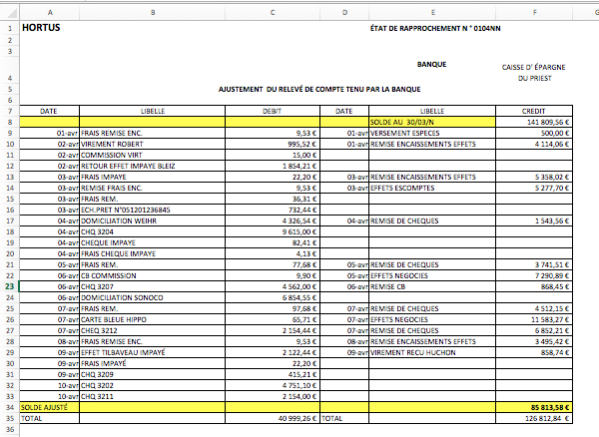This screenshot has height=437, width=599.
Task: Click the select-all corner of the sheet
Action: tap(10, 12)
